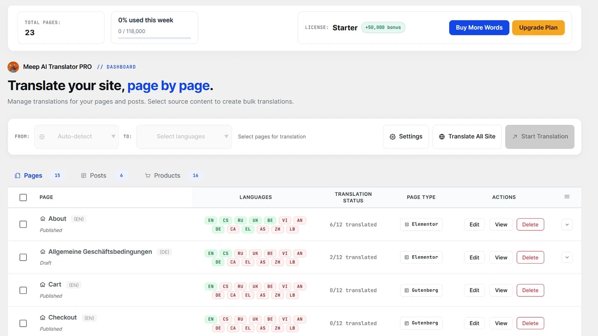
Task: Select the About page checkbox
Action: click(x=23, y=224)
